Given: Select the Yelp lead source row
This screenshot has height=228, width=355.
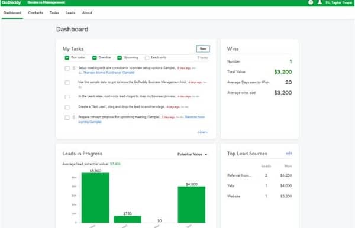Looking at the screenshot, I should (260, 185).
